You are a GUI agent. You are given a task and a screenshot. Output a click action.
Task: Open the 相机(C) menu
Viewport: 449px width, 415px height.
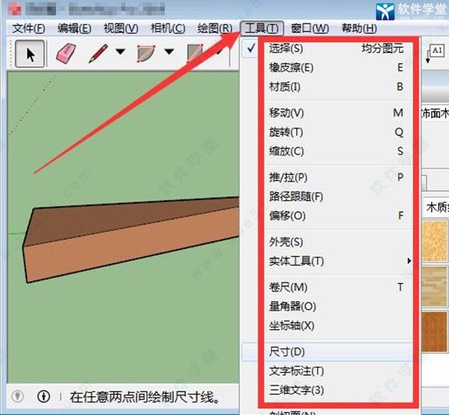click(168, 29)
